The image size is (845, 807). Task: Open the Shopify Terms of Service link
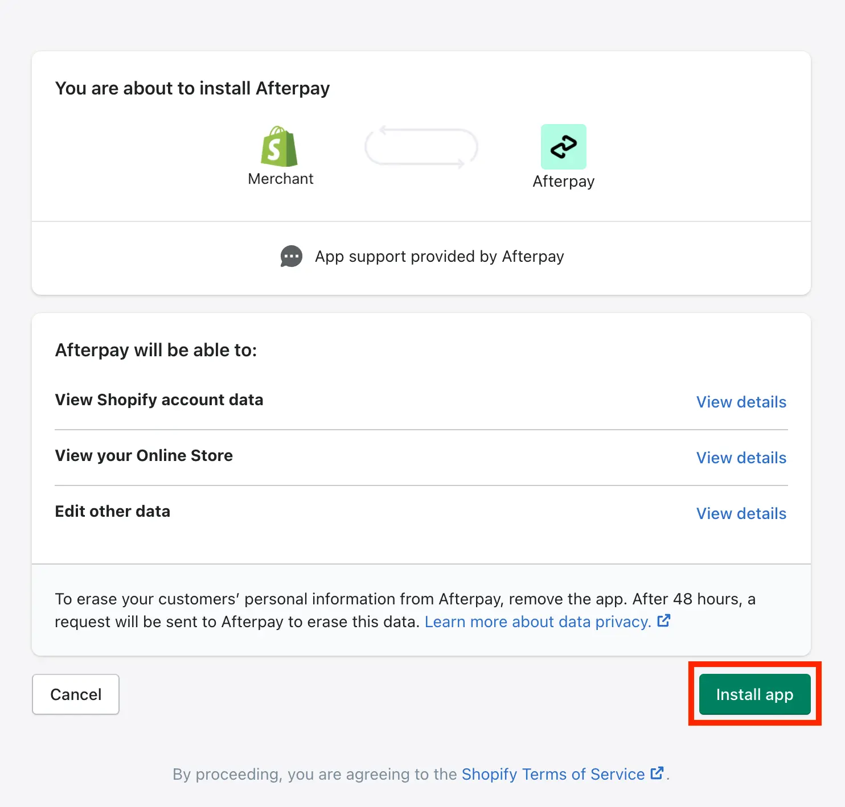pos(553,775)
